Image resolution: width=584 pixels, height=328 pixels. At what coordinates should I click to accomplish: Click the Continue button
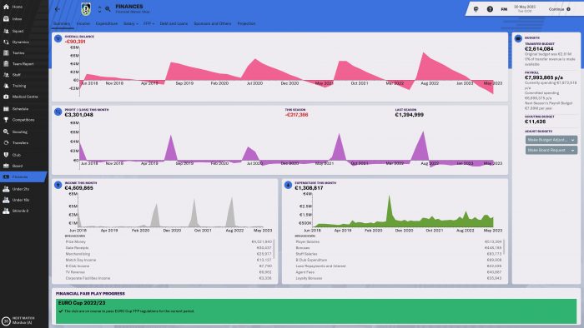(560, 9)
